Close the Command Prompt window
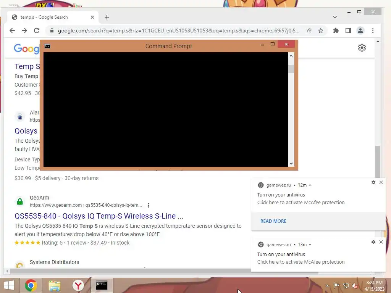Viewport: 391px width, 293px height. [286, 44]
